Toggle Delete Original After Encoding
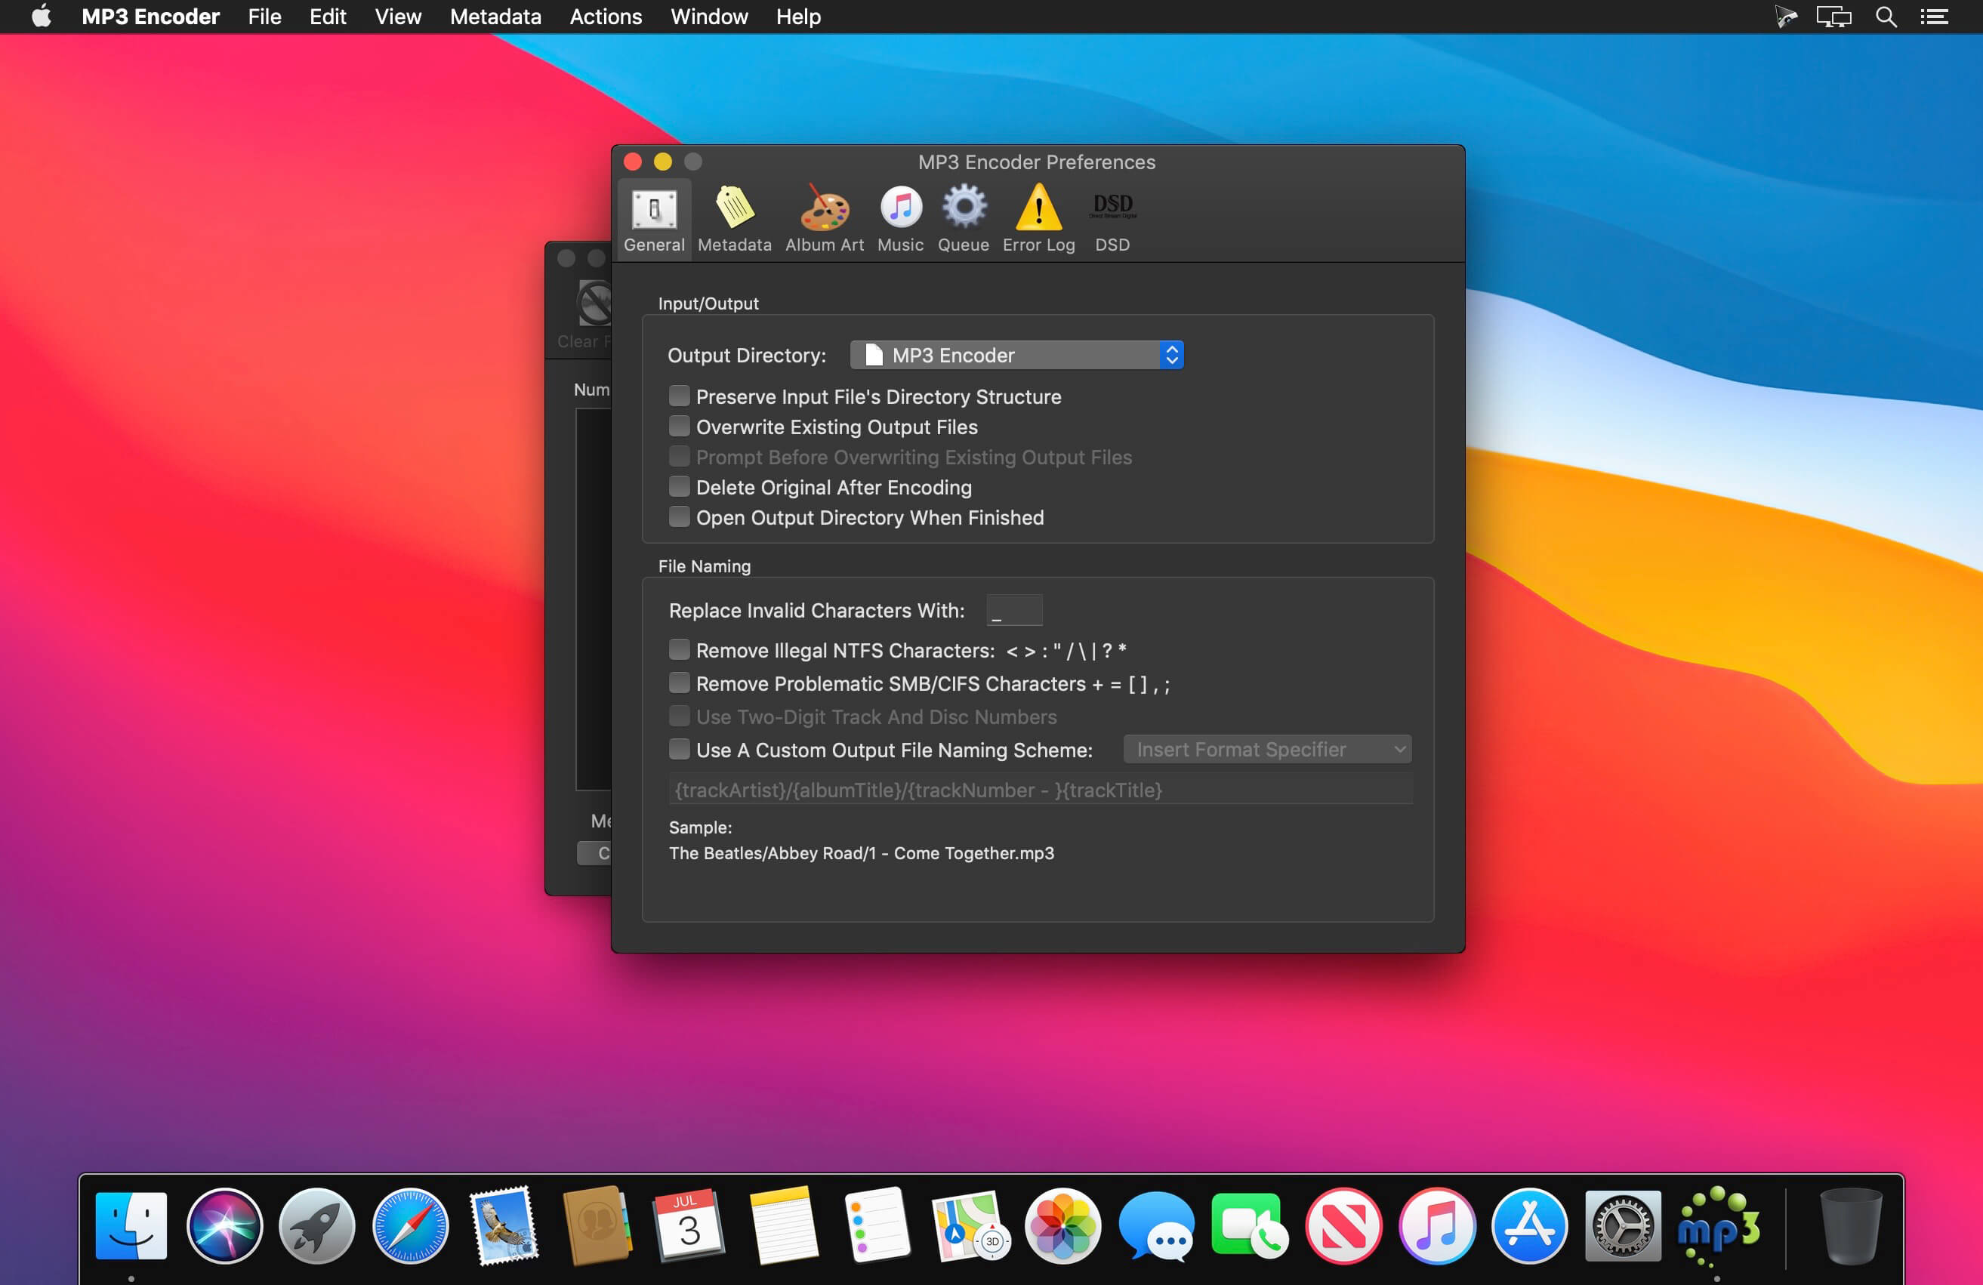The image size is (1983, 1285). coord(679,487)
